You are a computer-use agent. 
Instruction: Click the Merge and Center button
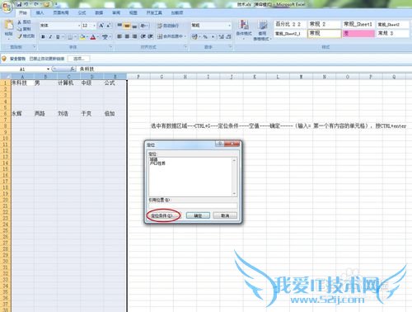coord(171,36)
